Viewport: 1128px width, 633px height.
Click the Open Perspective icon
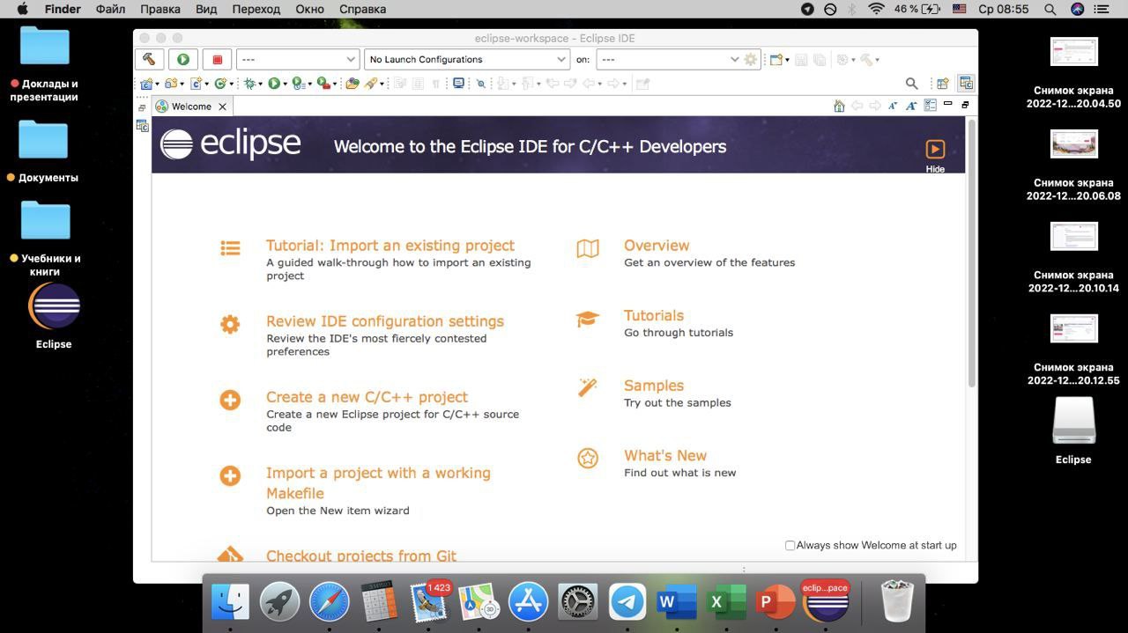(x=942, y=84)
